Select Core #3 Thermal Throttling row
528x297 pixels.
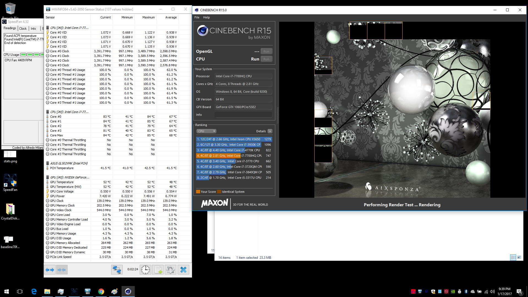click(112, 154)
